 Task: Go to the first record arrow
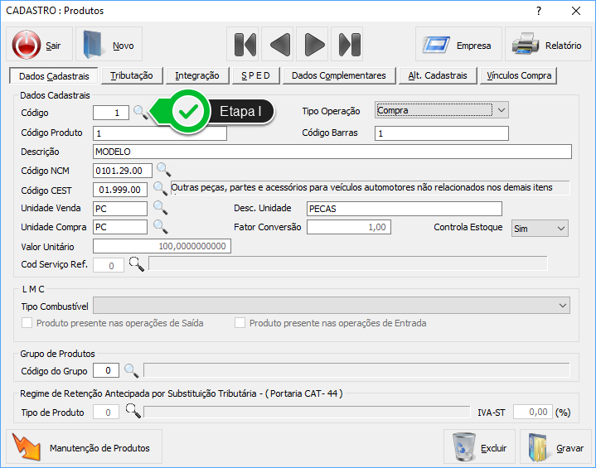244,45
